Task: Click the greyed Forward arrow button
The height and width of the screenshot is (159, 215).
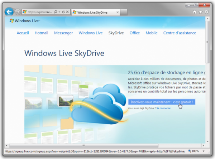Action: pos(18,12)
